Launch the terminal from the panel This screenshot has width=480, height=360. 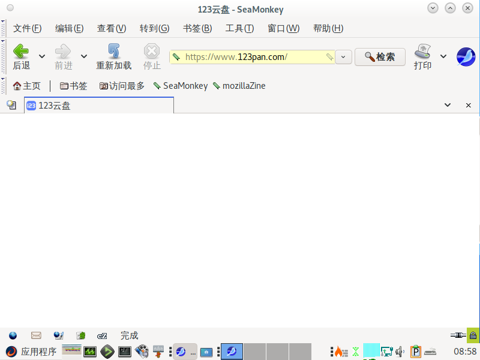(x=125, y=352)
